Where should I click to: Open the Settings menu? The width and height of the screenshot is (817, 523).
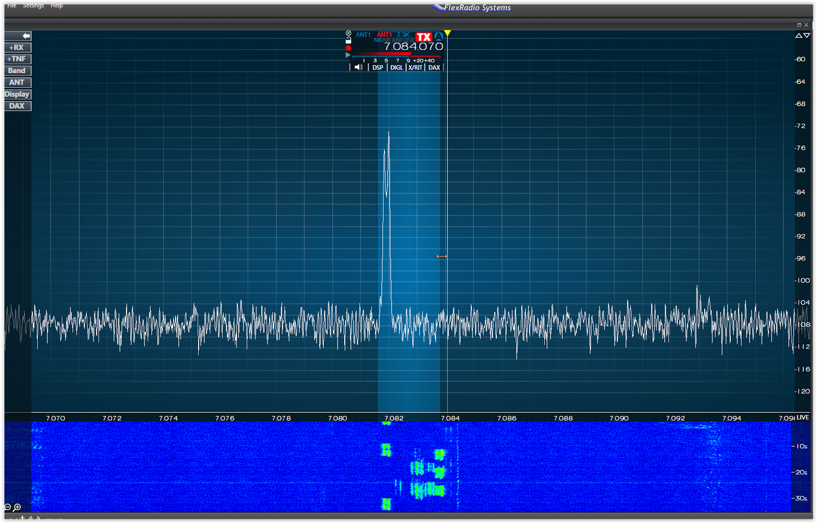click(x=33, y=5)
